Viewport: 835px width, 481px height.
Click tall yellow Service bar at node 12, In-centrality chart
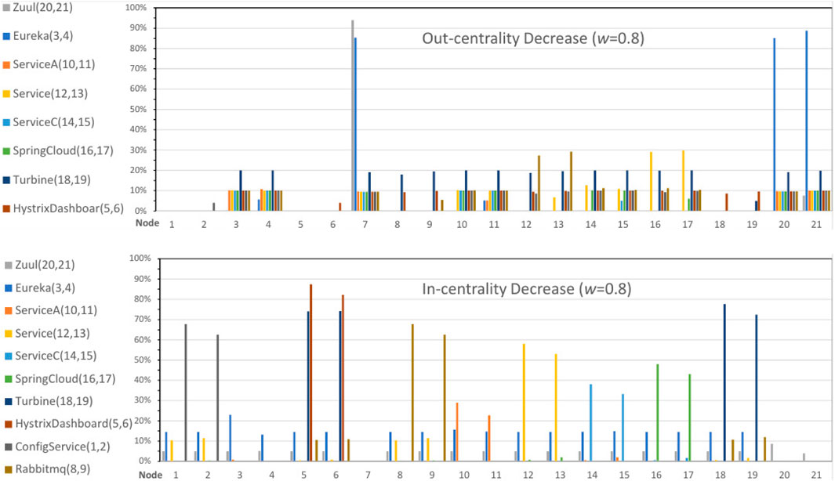pos(524,403)
